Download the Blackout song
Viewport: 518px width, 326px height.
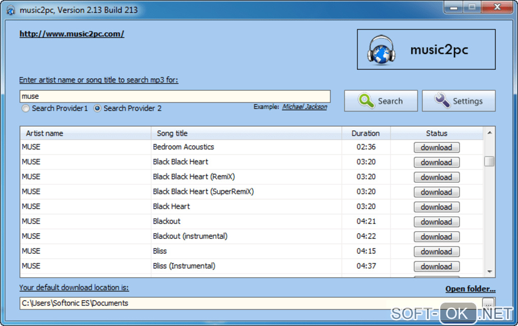[436, 221]
